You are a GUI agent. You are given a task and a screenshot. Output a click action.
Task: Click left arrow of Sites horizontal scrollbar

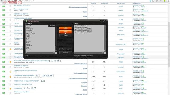75,53
